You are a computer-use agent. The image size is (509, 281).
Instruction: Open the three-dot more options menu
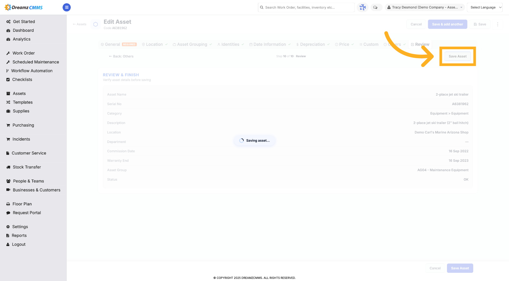(x=498, y=24)
